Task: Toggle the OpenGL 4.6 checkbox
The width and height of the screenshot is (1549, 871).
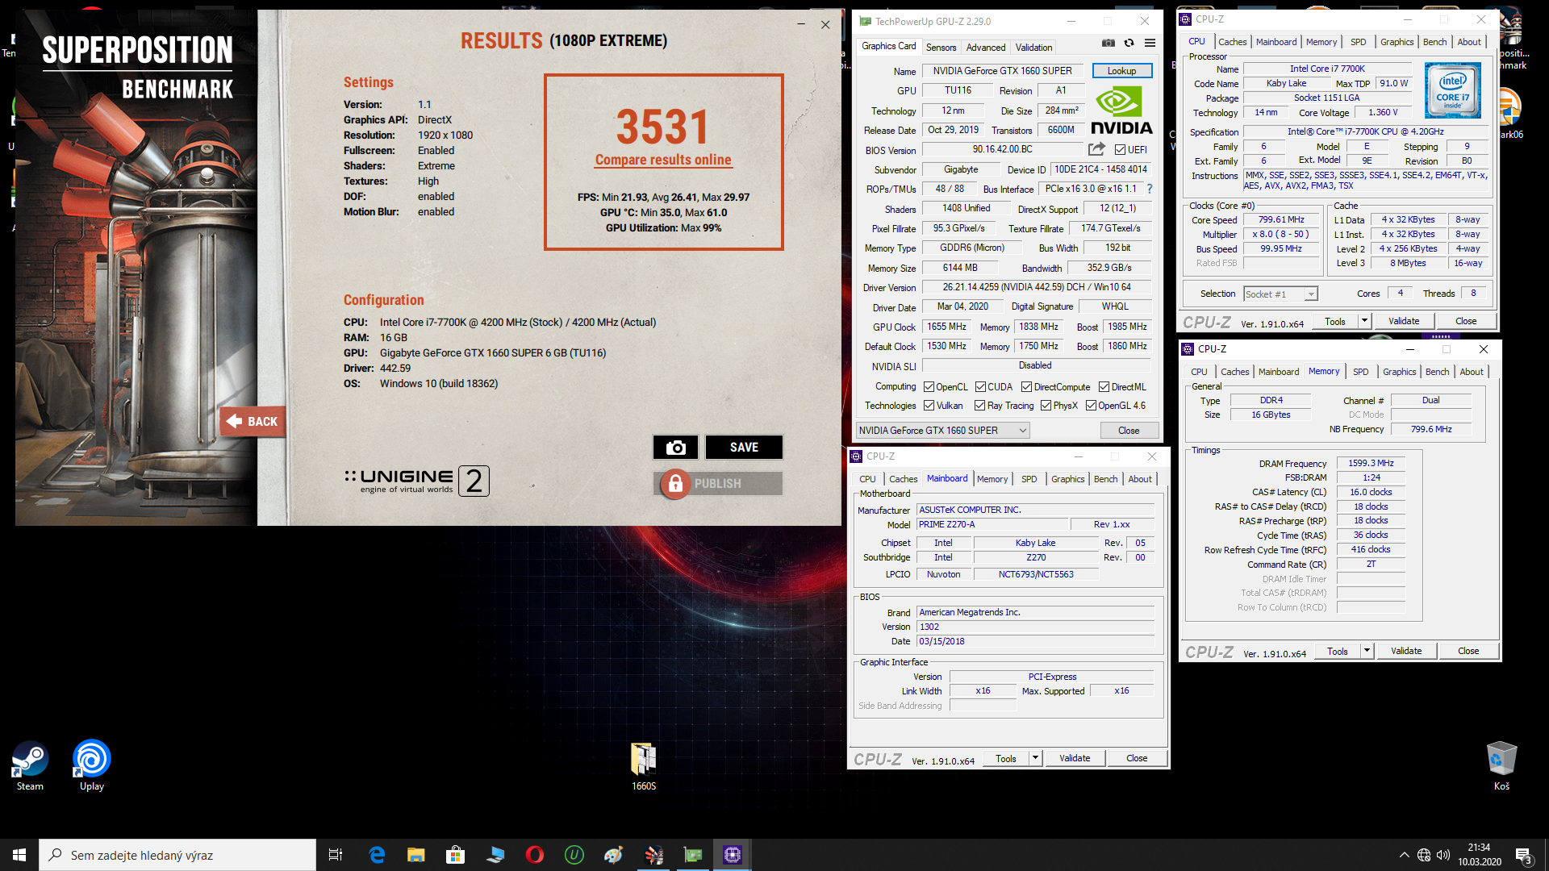Action: (1091, 406)
